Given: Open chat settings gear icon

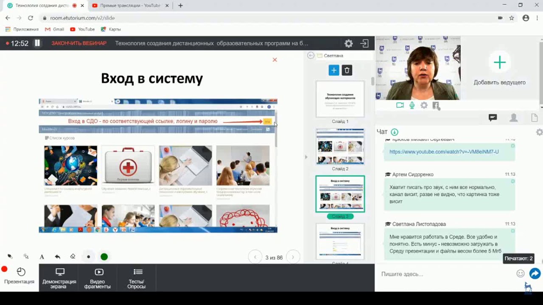Looking at the screenshot, I should click(x=539, y=132).
